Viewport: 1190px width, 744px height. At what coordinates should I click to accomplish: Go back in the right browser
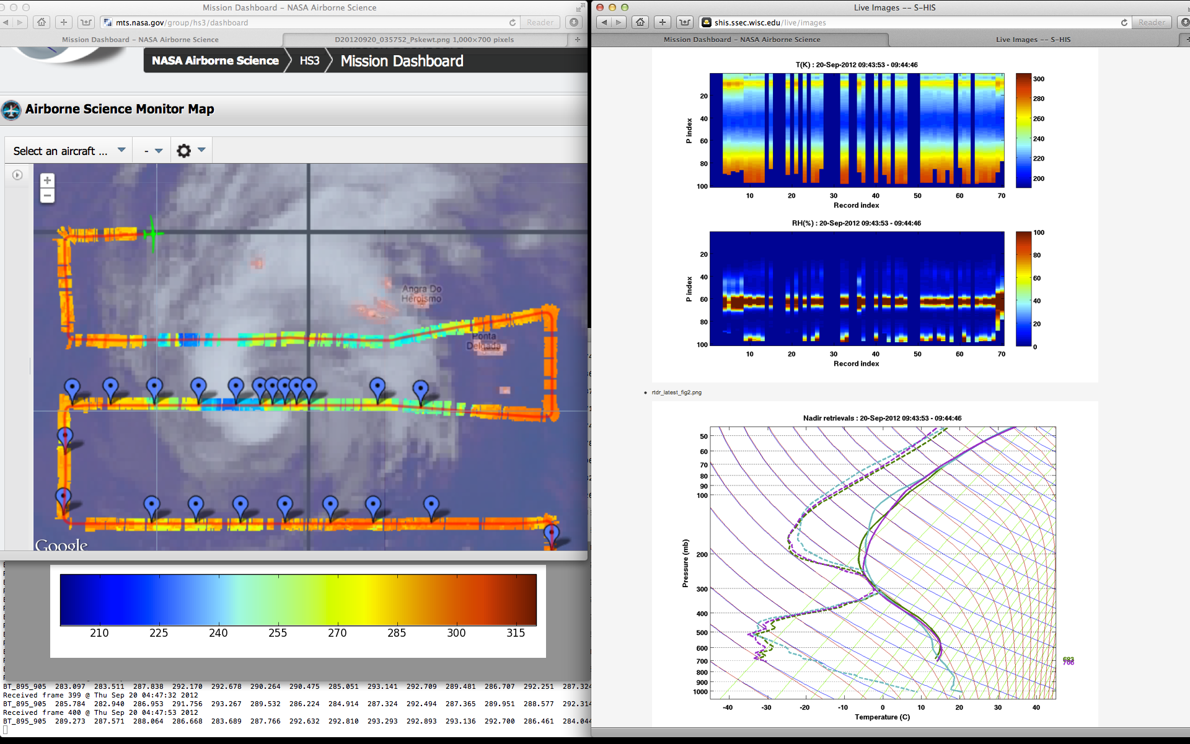pyautogui.click(x=604, y=22)
